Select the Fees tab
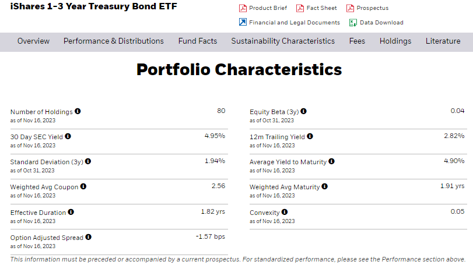The image size is (473, 265). (x=357, y=41)
